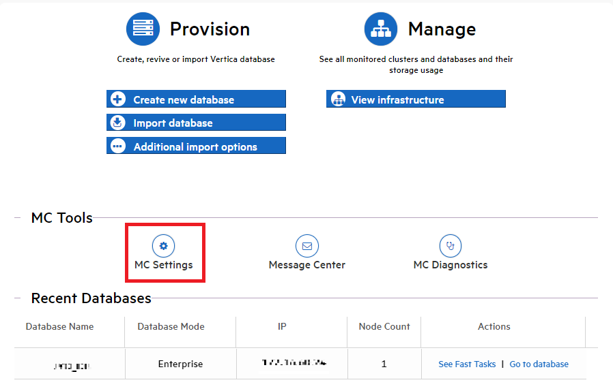Click the Actions column header
This screenshot has height=391, width=613.
click(x=494, y=326)
